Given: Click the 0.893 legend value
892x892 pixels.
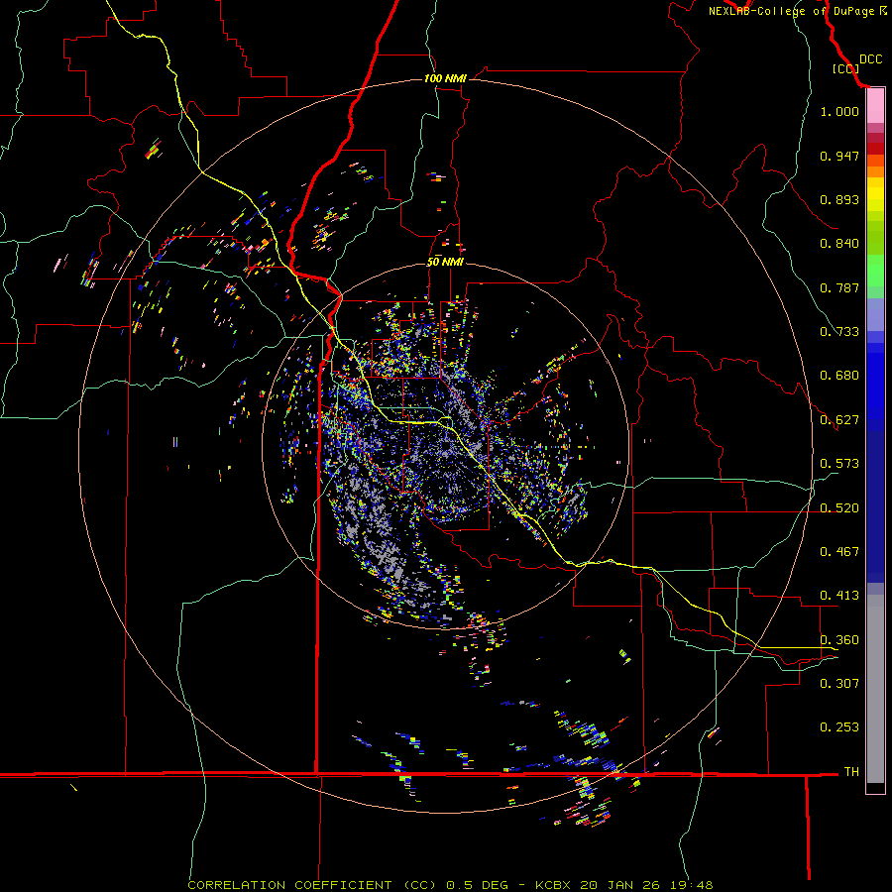Looking at the screenshot, I should point(839,199).
